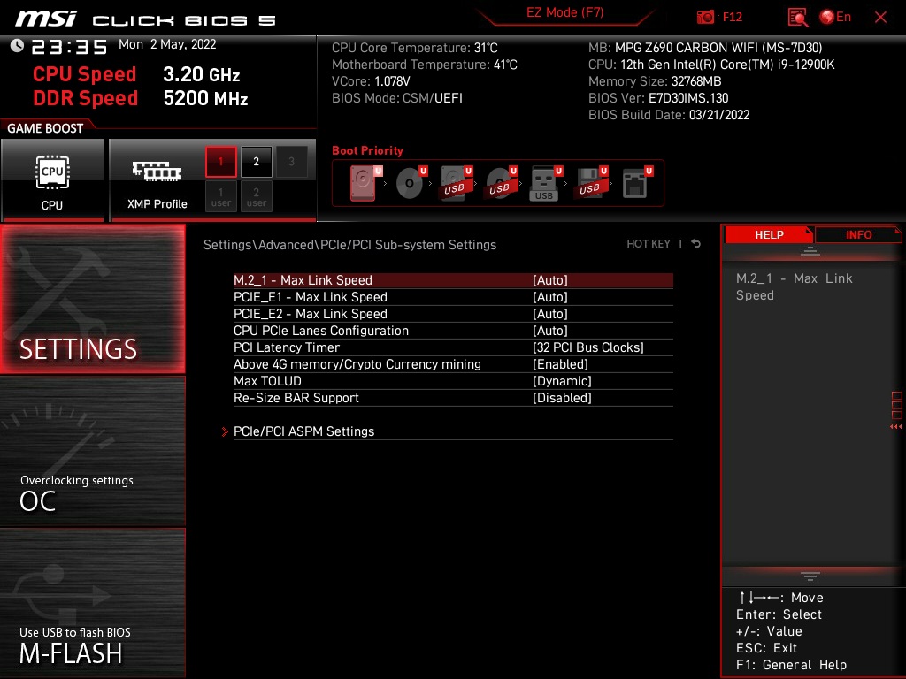Change Max TOLUD Dynamic value
The image size is (906, 679).
click(562, 380)
